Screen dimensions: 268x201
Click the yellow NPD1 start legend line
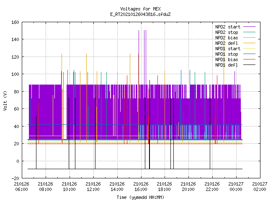[x=249, y=49]
